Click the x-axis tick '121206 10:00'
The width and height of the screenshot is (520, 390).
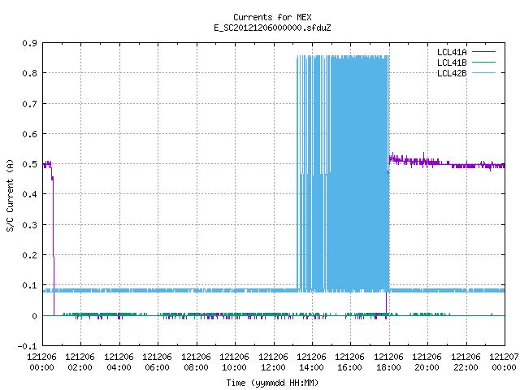235,362
